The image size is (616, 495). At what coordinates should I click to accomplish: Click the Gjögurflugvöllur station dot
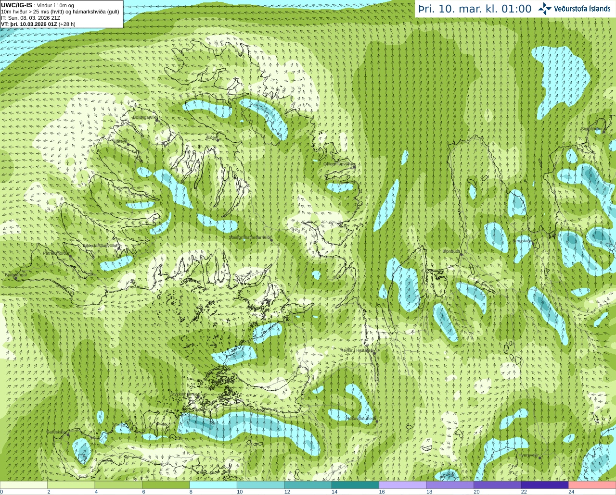(x=354, y=167)
